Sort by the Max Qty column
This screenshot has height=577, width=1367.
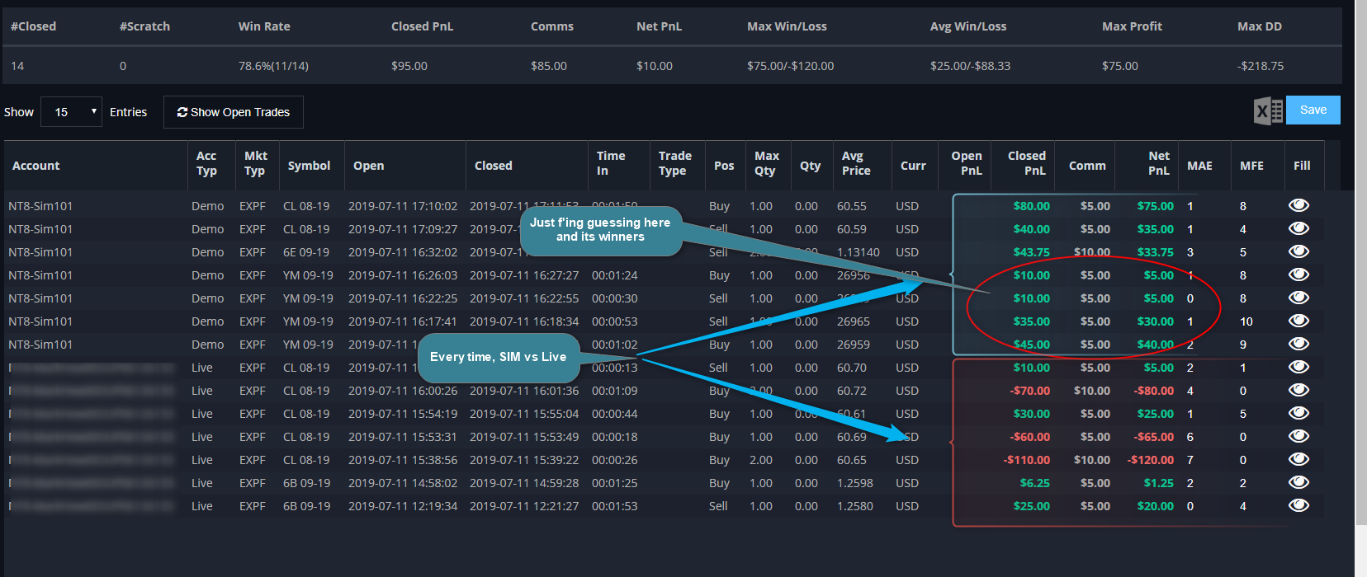[x=769, y=166]
